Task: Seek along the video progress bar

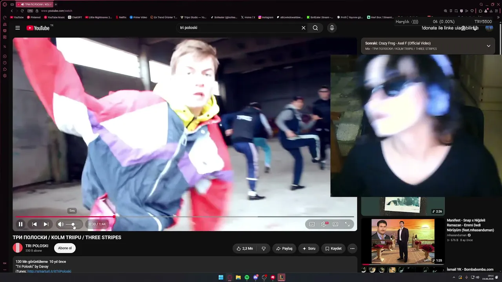Action: (x=185, y=217)
